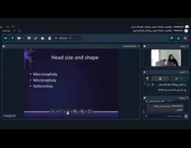The image size is (191, 148).
Task: Open the files folder icon
Action: click(x=42, y=38)
